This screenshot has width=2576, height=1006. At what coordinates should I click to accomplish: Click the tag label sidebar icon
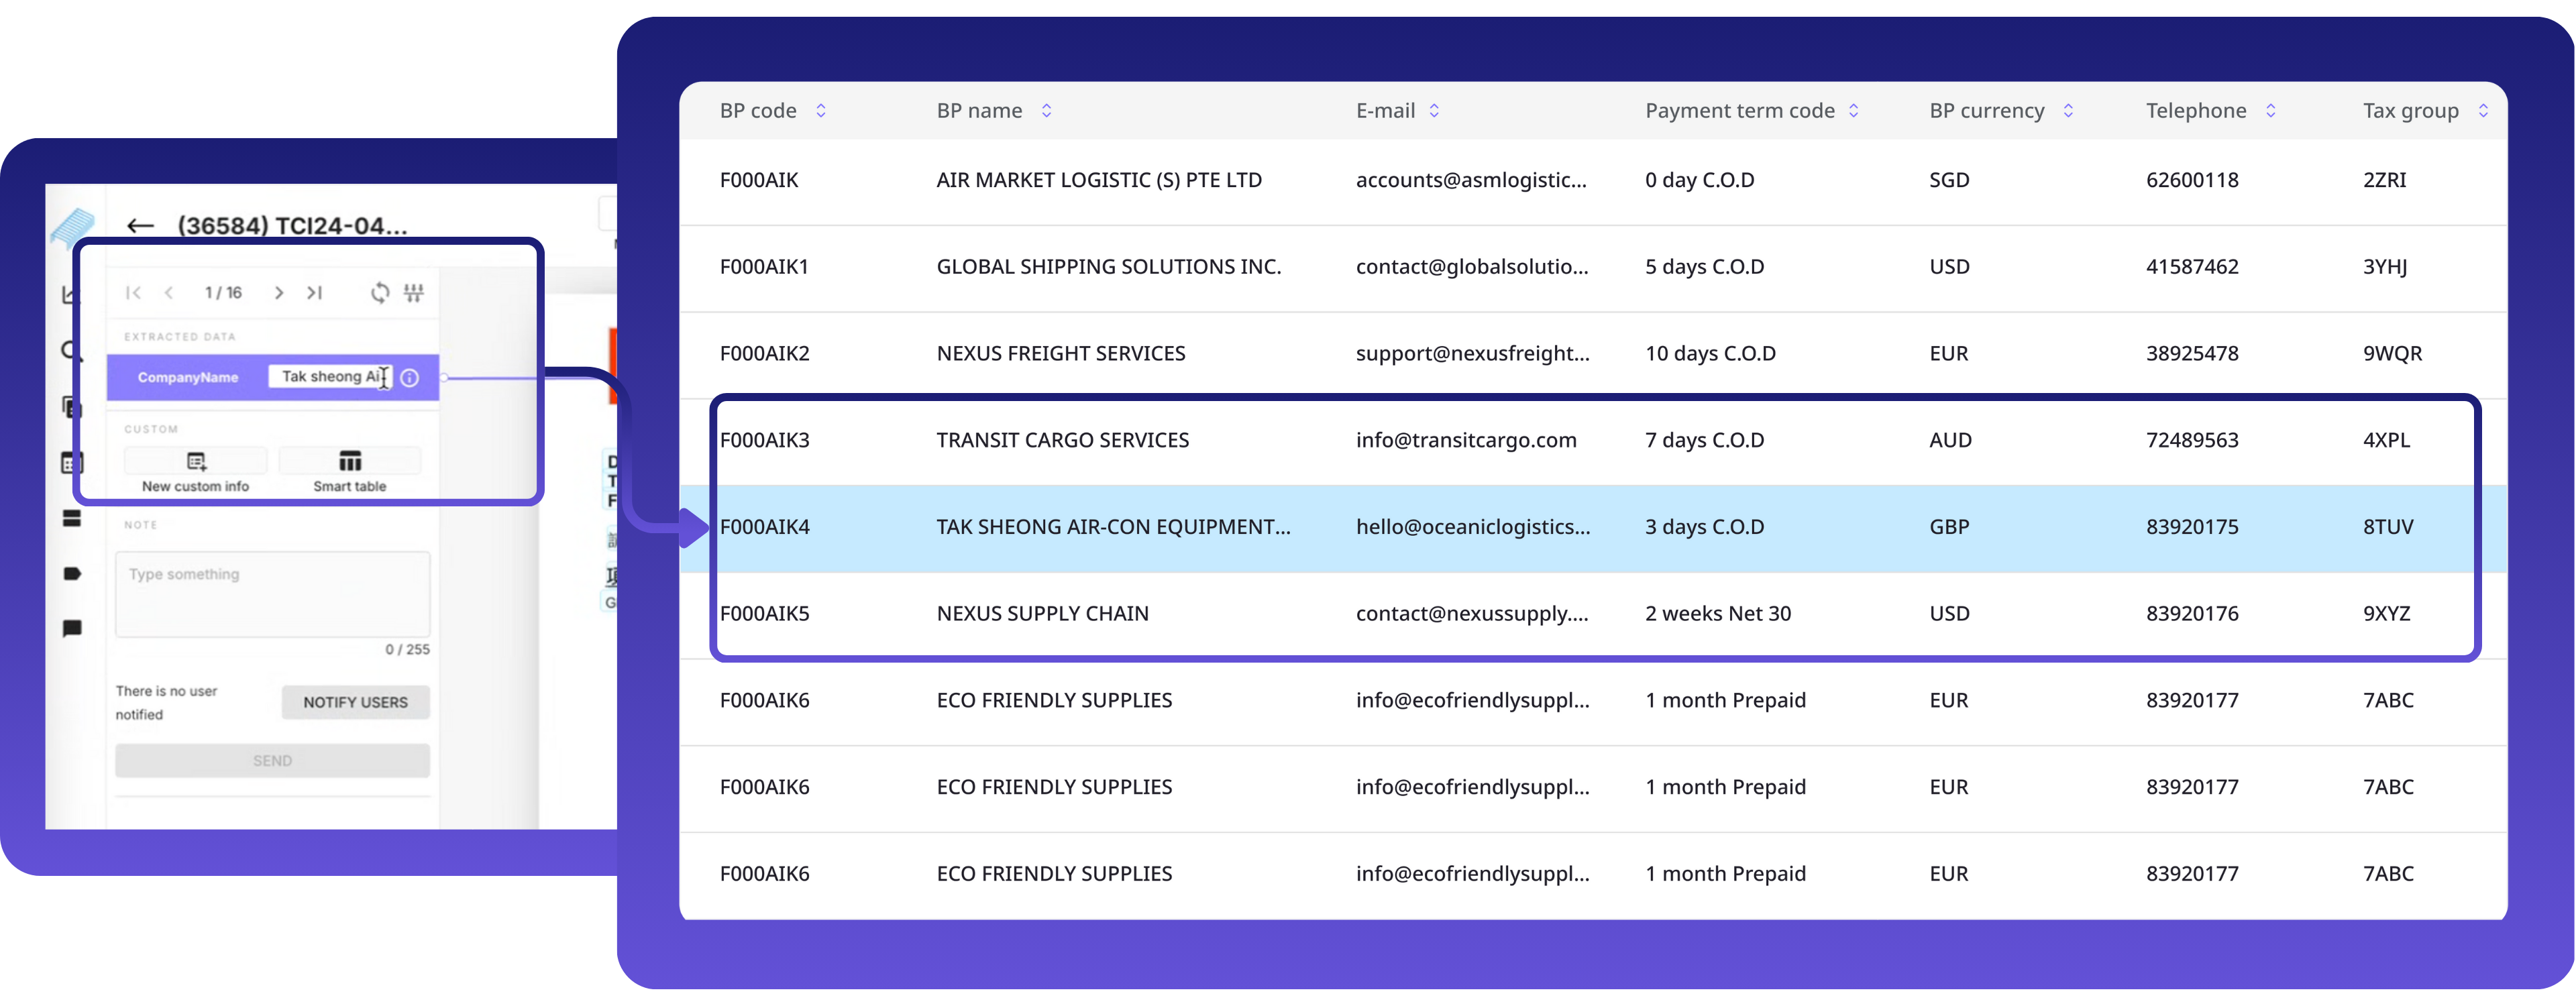click(x=72, y=574)
